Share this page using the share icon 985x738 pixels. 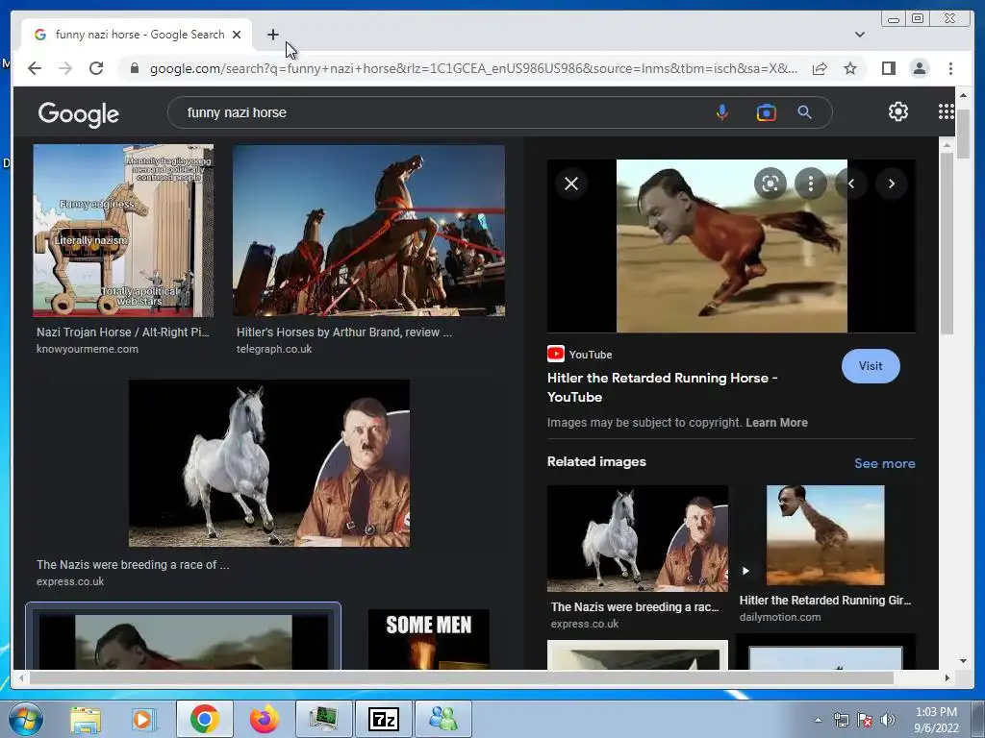click(x=820, y=68)
